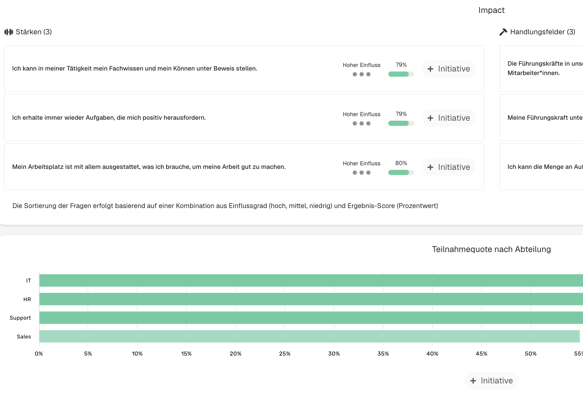The height and width of the screenshot is (396, 583).
Task: Click the IT axis label
Action: tap(29, 280)
